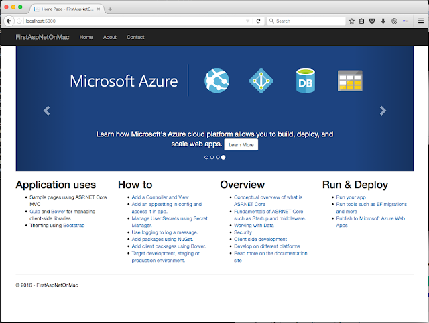Open the Bower link under Application uses
The width and height of the screenshot is (429, 323).
tap(58, 212)
